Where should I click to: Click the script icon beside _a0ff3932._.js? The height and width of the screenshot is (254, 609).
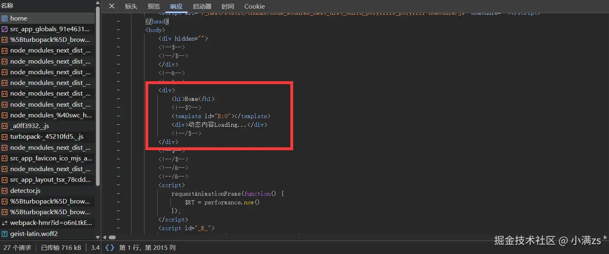point(5,126)
